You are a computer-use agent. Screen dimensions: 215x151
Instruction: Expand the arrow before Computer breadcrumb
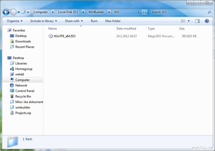tap(28, 12)
